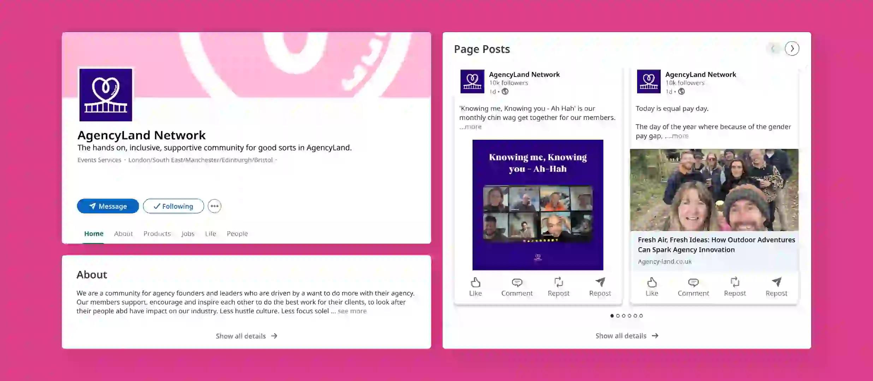Screen dimensions: 873x381
Task: Click the Comment icon on the equal pay post
Action: 693,282
